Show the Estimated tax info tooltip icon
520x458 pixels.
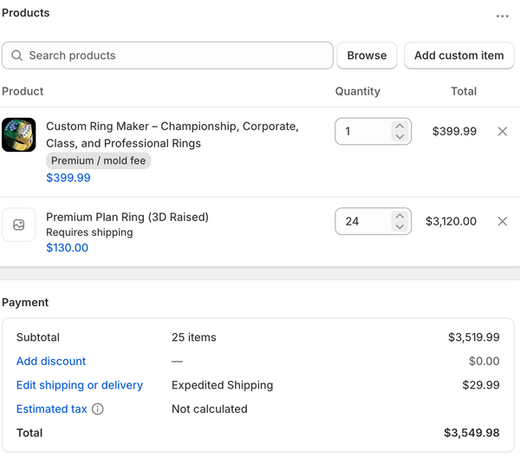point(97,409)
